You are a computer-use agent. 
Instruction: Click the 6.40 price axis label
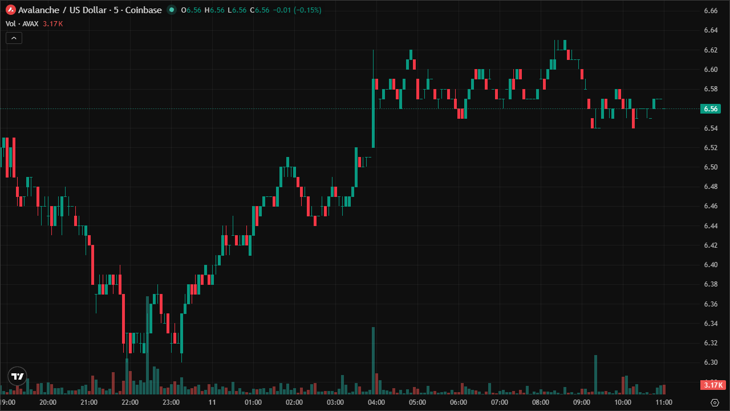(711, 265)
